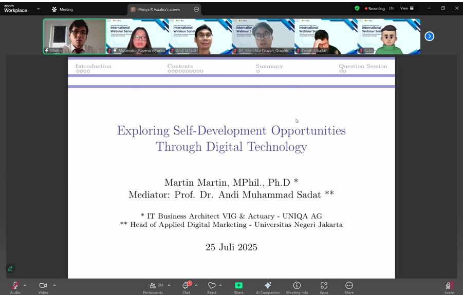Open the Meeting tab in the title bar
The image size is (463, 295).
pos(63,9)
